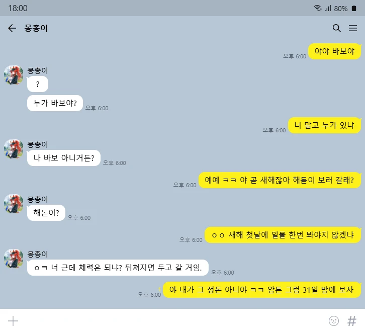Select the '해돋이?' message bubble

46,213
